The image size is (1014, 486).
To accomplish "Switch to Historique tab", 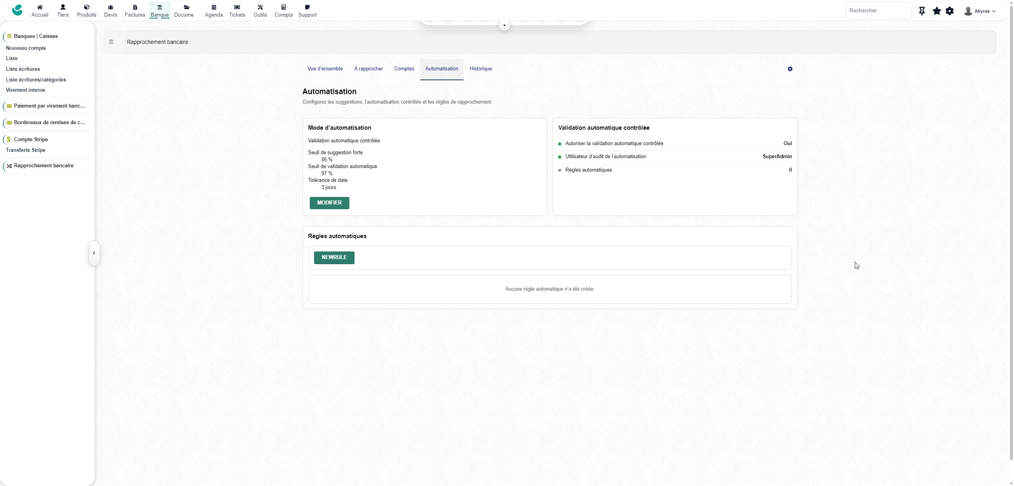I will [480, 69].
